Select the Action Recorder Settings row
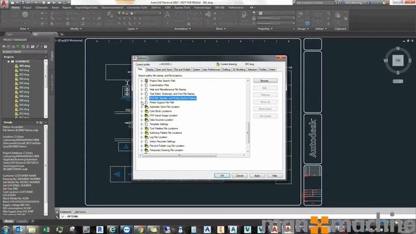 coord(162,142)
